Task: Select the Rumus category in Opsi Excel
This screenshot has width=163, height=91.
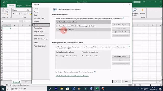Action: 41,12
